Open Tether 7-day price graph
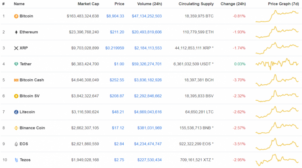The image size is (302, 168). (277, 64)
